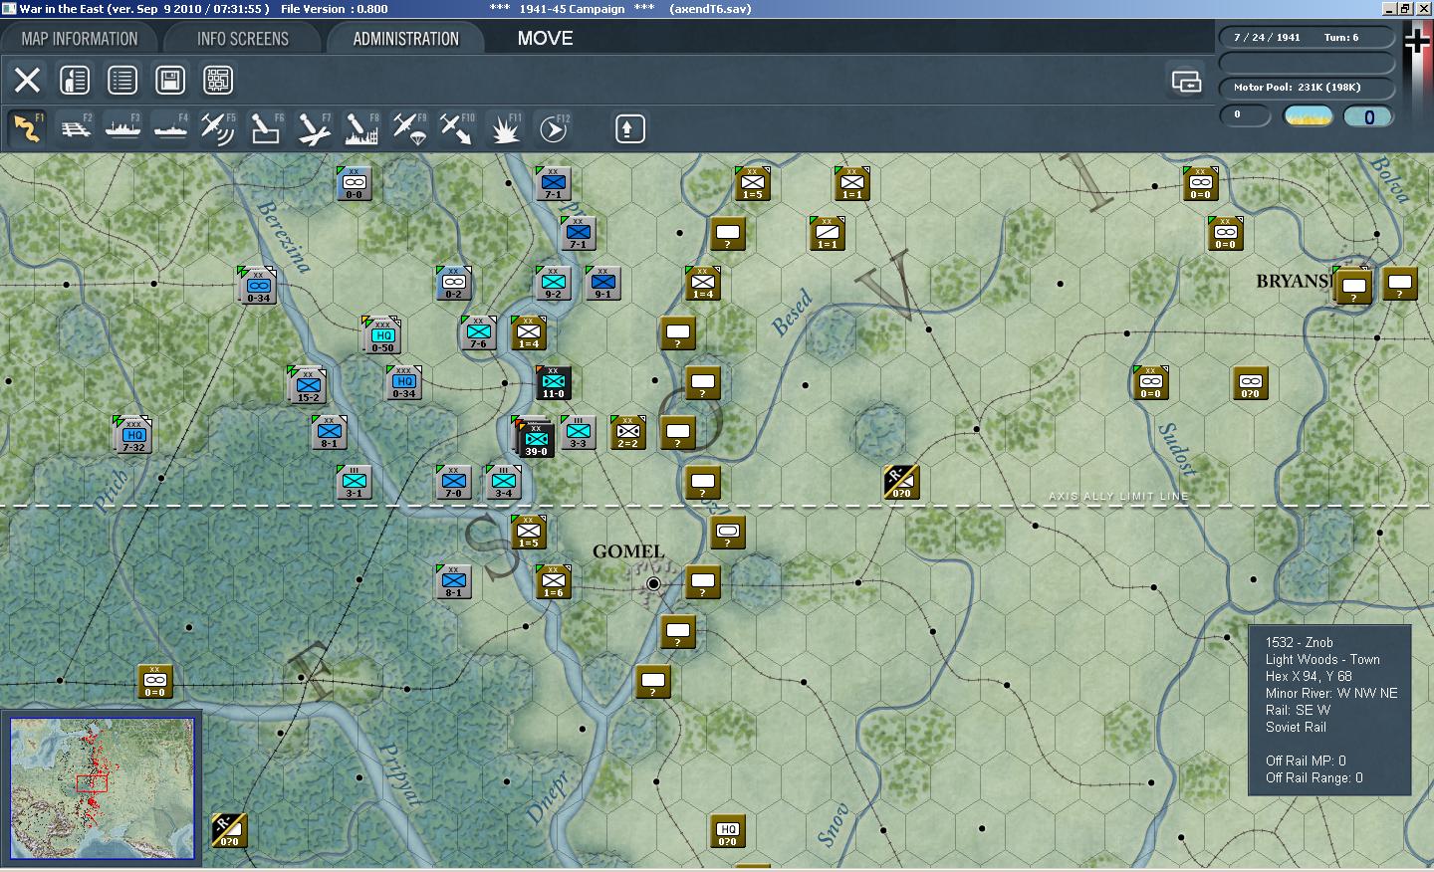Screen dimensions: 1434x872
Task: Select the F11 explosion icon
Action: pyautogui.click(x=505, y=128)
